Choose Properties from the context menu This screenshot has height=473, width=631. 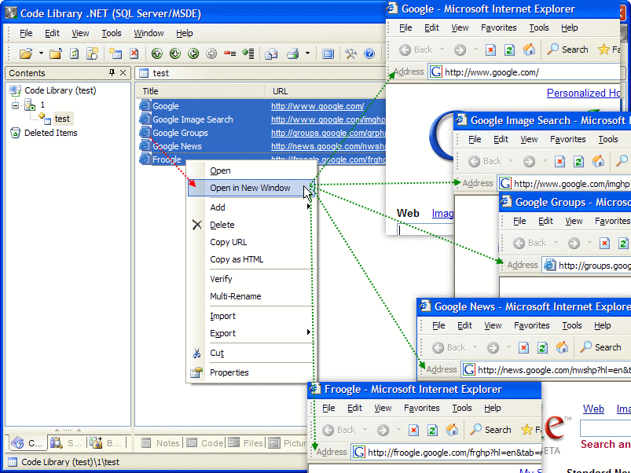point(229,373)
